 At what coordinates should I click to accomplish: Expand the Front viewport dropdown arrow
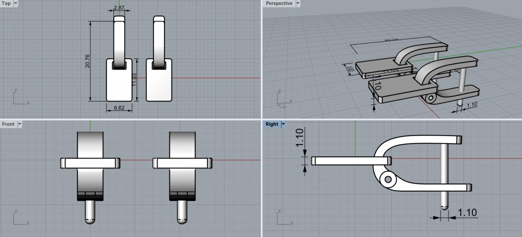pos(19,124)
